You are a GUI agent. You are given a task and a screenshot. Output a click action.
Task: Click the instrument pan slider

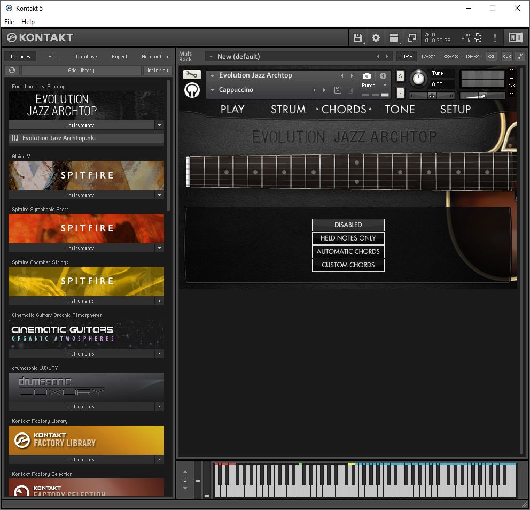click(432, 96)
